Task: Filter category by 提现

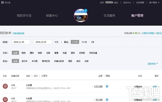Action: tap(73, 53)
